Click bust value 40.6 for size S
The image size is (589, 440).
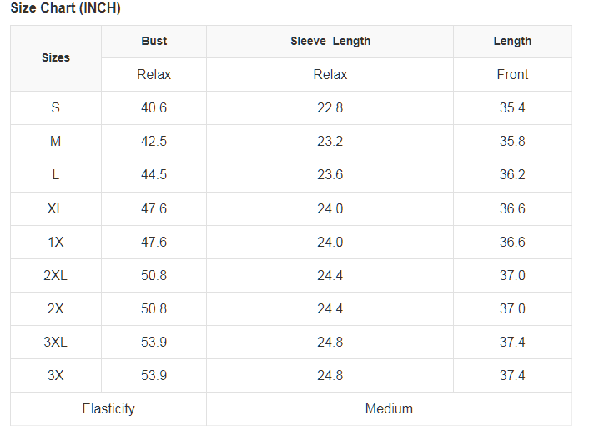coord(154,107)
